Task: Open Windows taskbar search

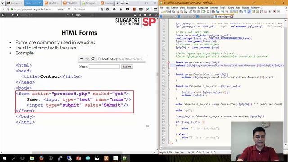Action: tap(13, 158)
